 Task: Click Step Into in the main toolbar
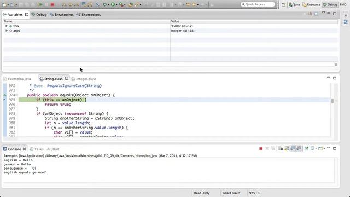coord(64,5)
